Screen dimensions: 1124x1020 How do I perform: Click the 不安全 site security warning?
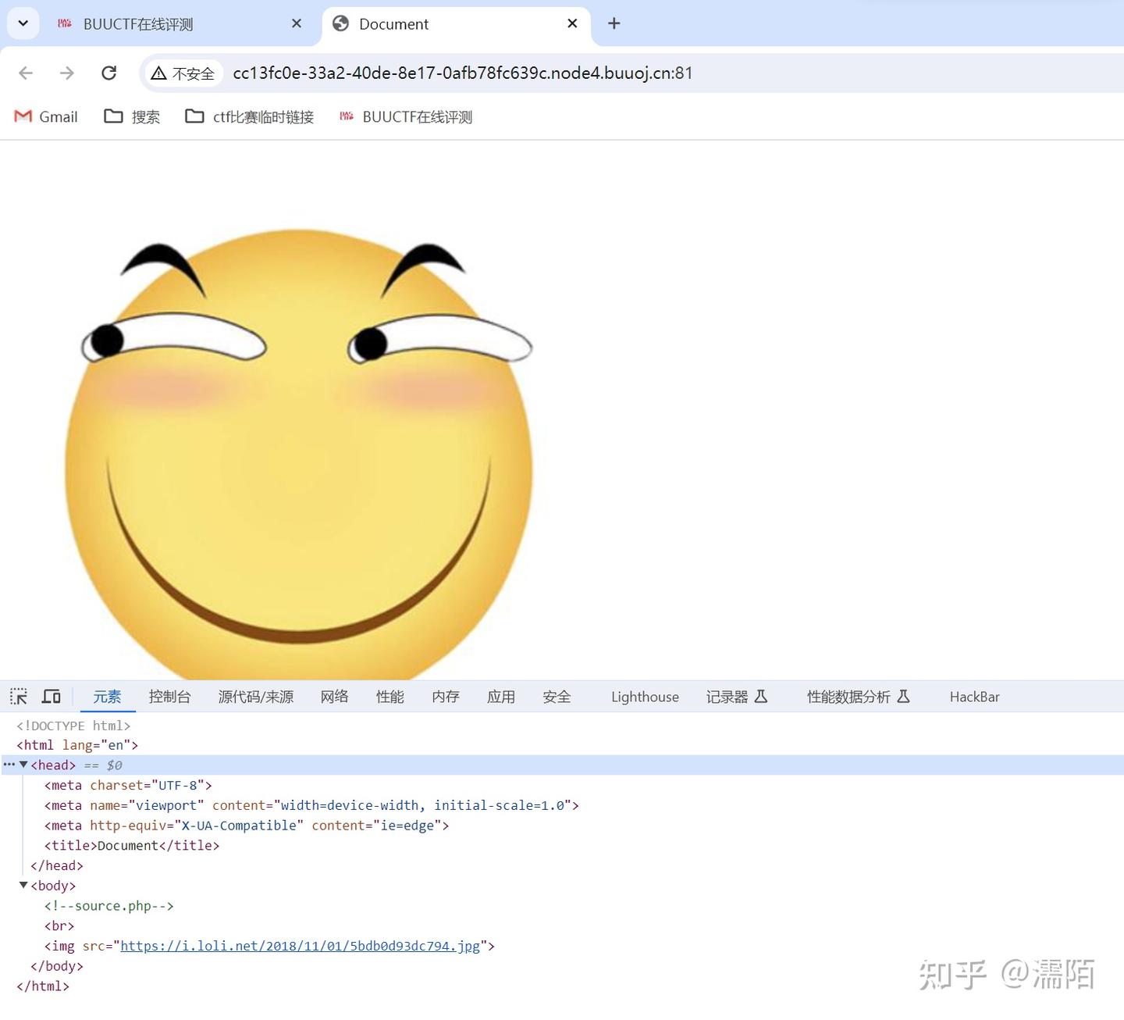coord(183,73)
